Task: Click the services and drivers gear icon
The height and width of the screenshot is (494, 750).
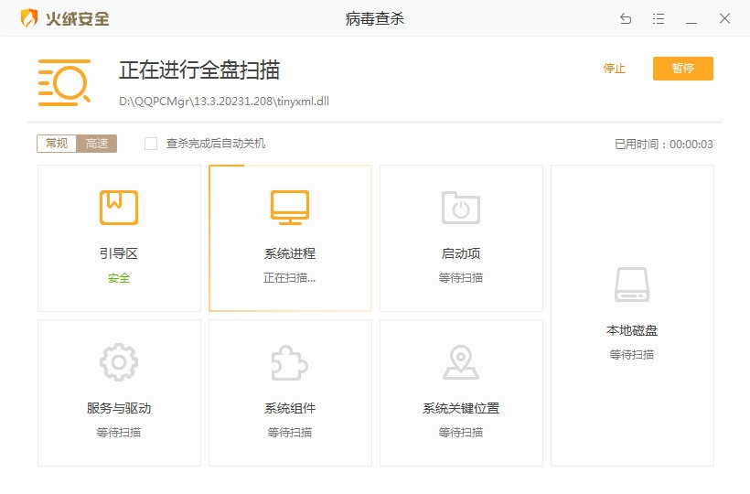Action: pos(119,363)
